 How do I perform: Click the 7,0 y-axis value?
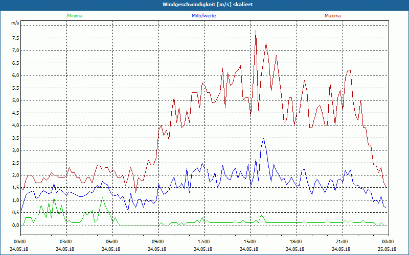click(16, 50)
